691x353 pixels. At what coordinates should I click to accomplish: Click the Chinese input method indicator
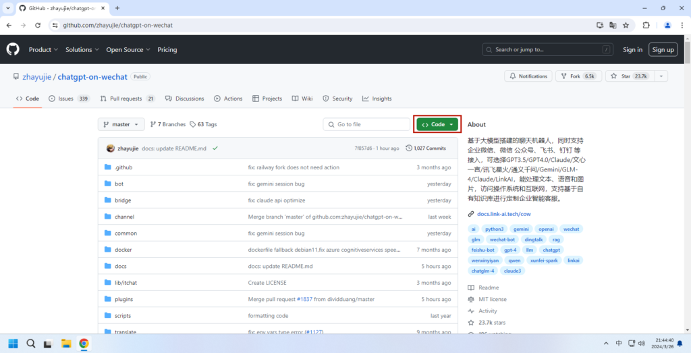click(619, 344)
